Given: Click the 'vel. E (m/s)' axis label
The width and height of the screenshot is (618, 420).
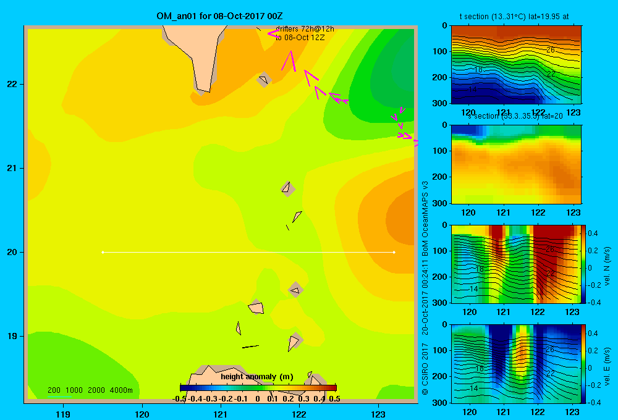Looking at the screenshot, I should coord(607,366).
